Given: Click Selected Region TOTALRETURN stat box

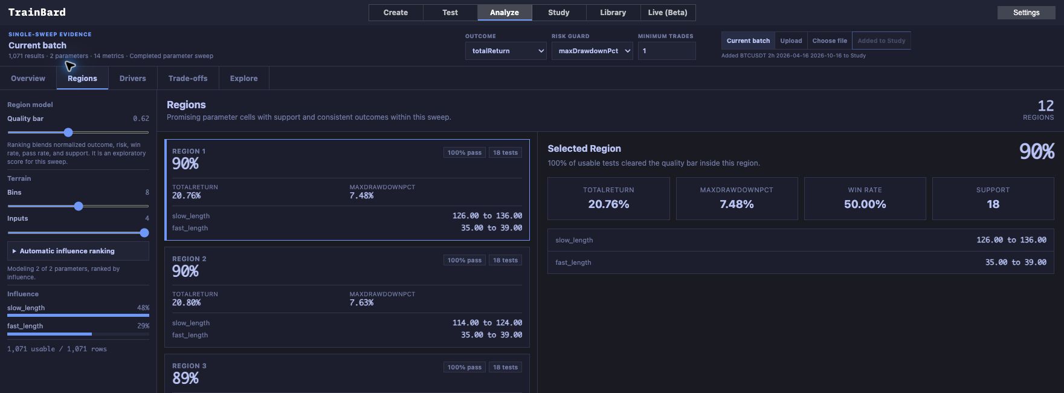Looking at the screenshot, I should coord(608,198).
